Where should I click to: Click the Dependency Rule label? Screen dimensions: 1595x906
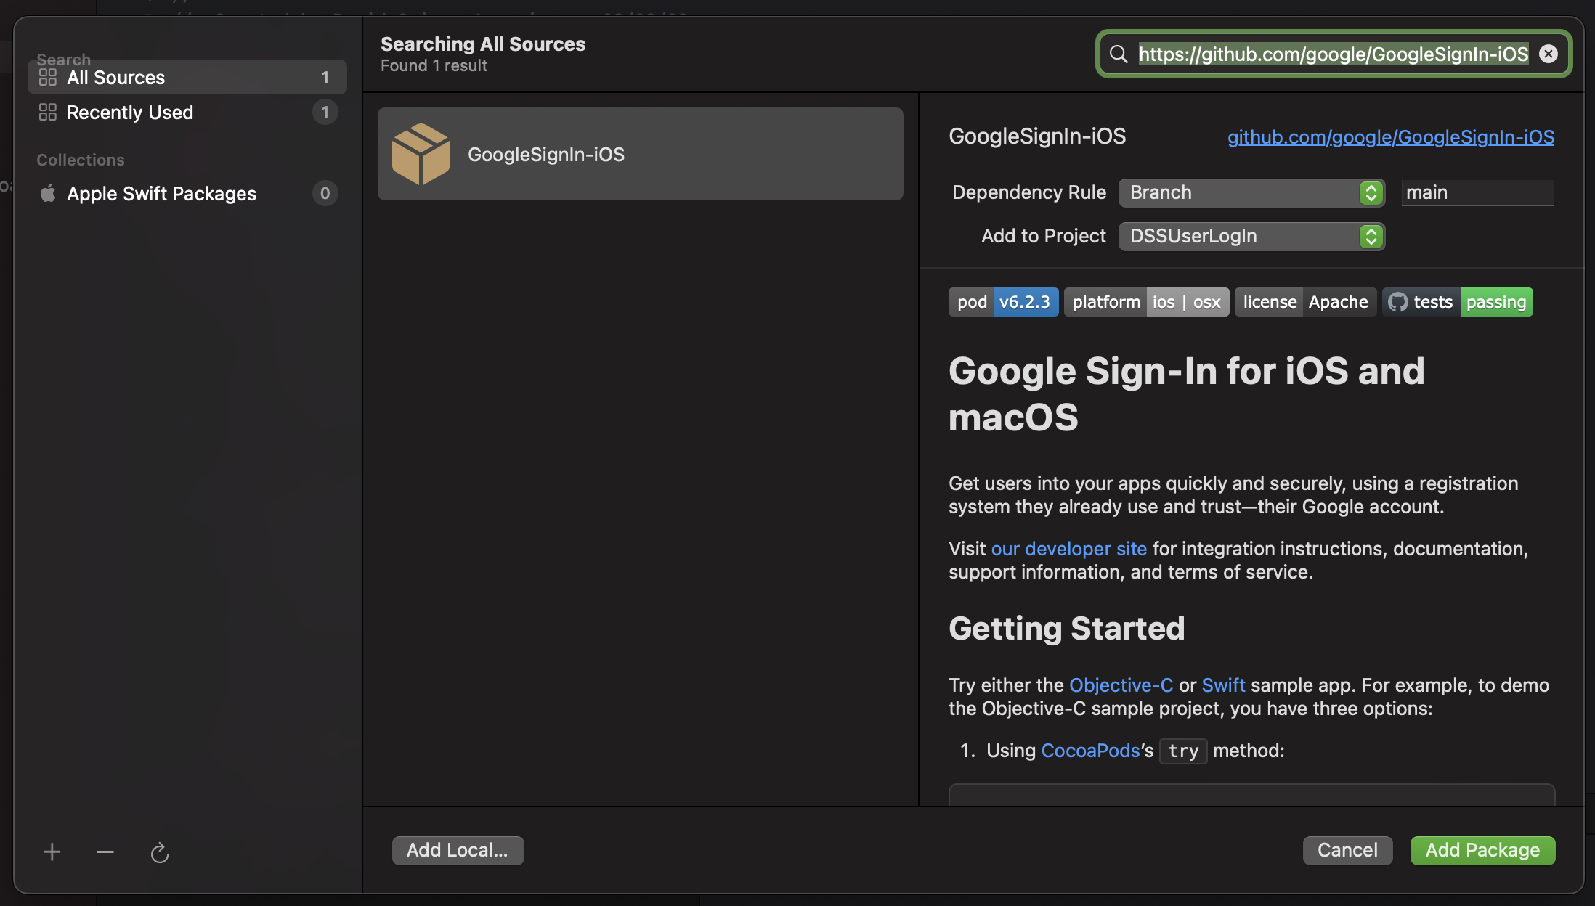coord(1028,192)
